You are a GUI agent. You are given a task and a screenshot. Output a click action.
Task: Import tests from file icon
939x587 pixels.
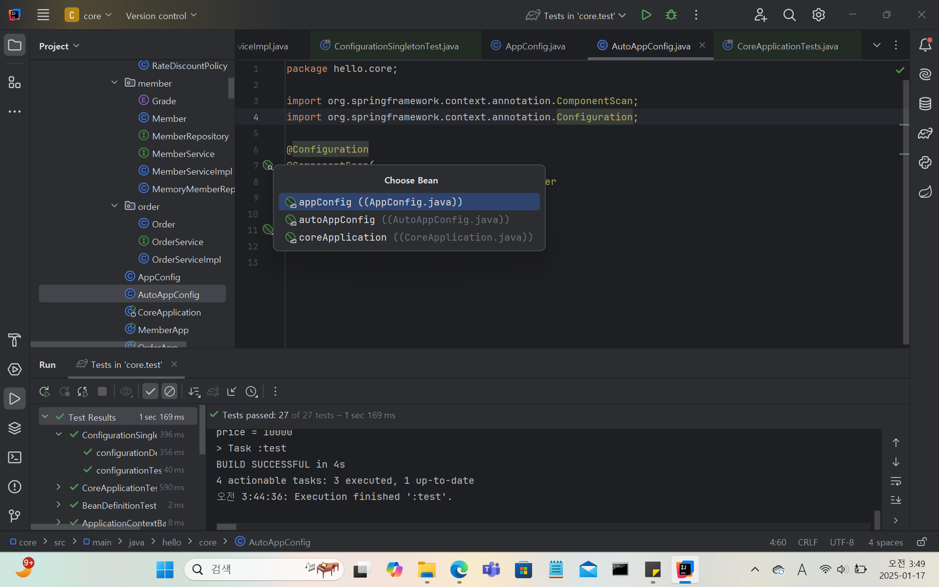click(232, 391)
